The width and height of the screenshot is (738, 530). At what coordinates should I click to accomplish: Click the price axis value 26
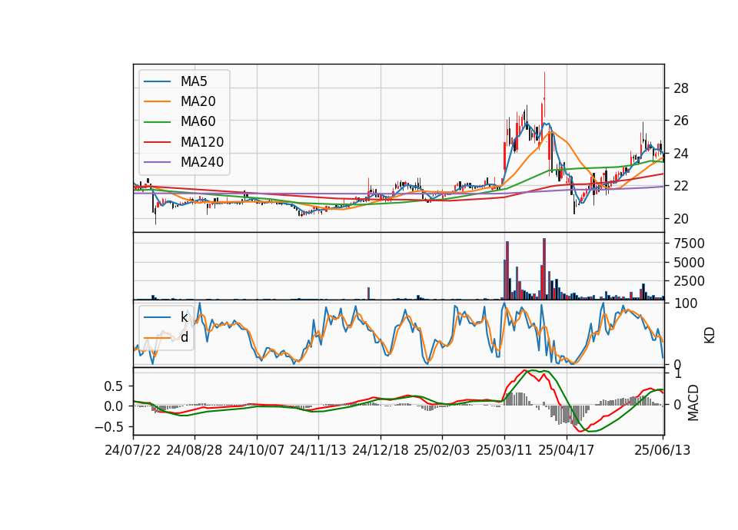[x=680, y=121]
